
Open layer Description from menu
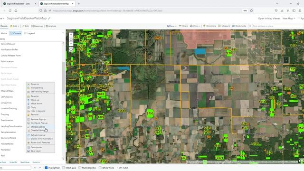point(36,147)
